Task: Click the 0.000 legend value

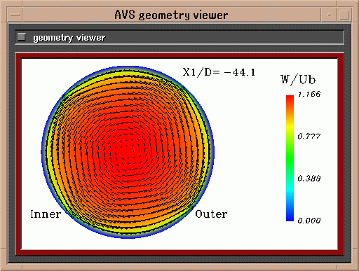Action: pyautogui.click(x=309, y=221)
